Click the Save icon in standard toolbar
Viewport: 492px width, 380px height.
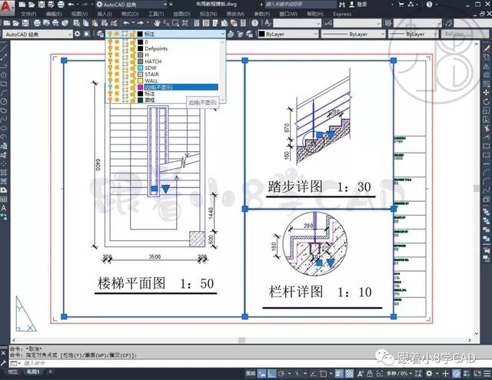pyautogui.click(x=25, y=23)
